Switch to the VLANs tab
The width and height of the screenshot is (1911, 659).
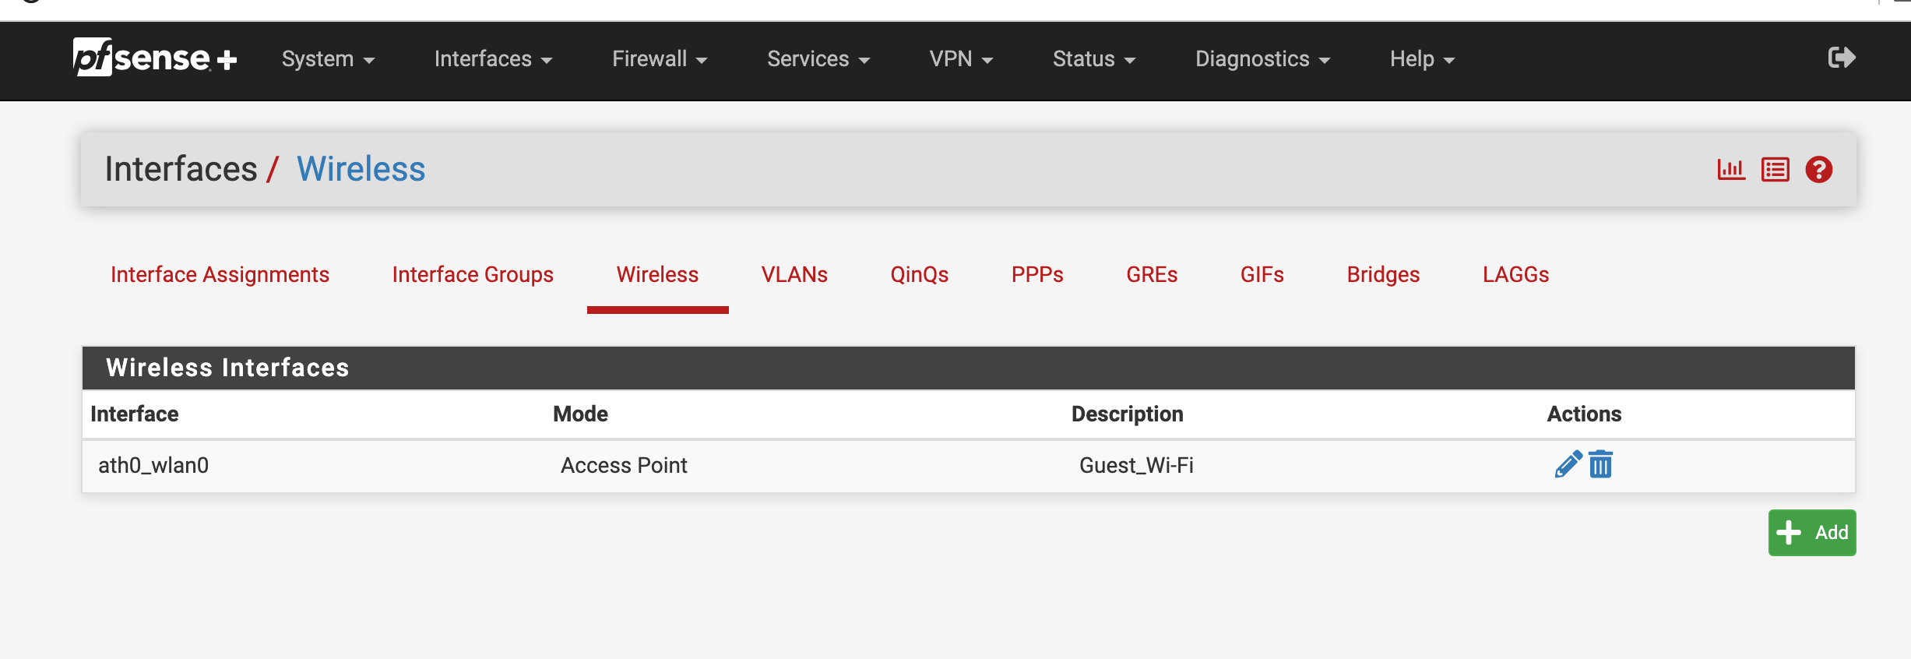(794, 275)
